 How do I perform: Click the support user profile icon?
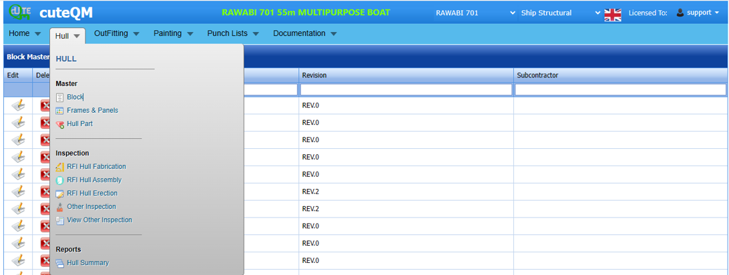tap(680, 13)
